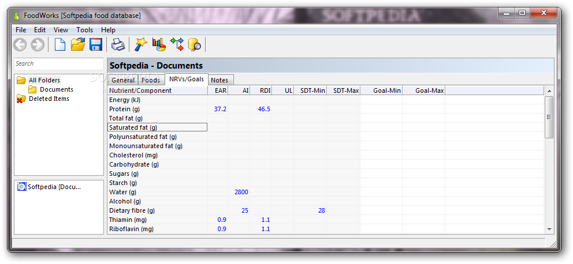This screenshot has width=573, height=264.
Task: Click the scroll up arrow of nutrient table
Action: tap(549, 91)
